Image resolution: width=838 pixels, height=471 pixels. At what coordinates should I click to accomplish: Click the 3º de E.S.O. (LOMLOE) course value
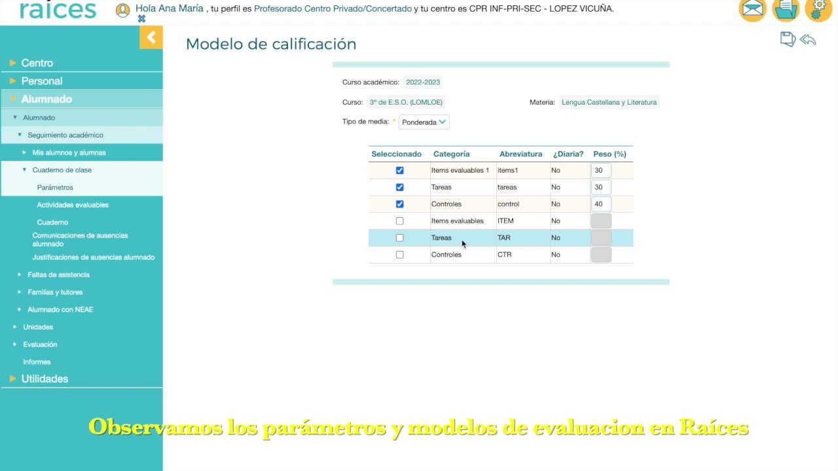[406, 102]
